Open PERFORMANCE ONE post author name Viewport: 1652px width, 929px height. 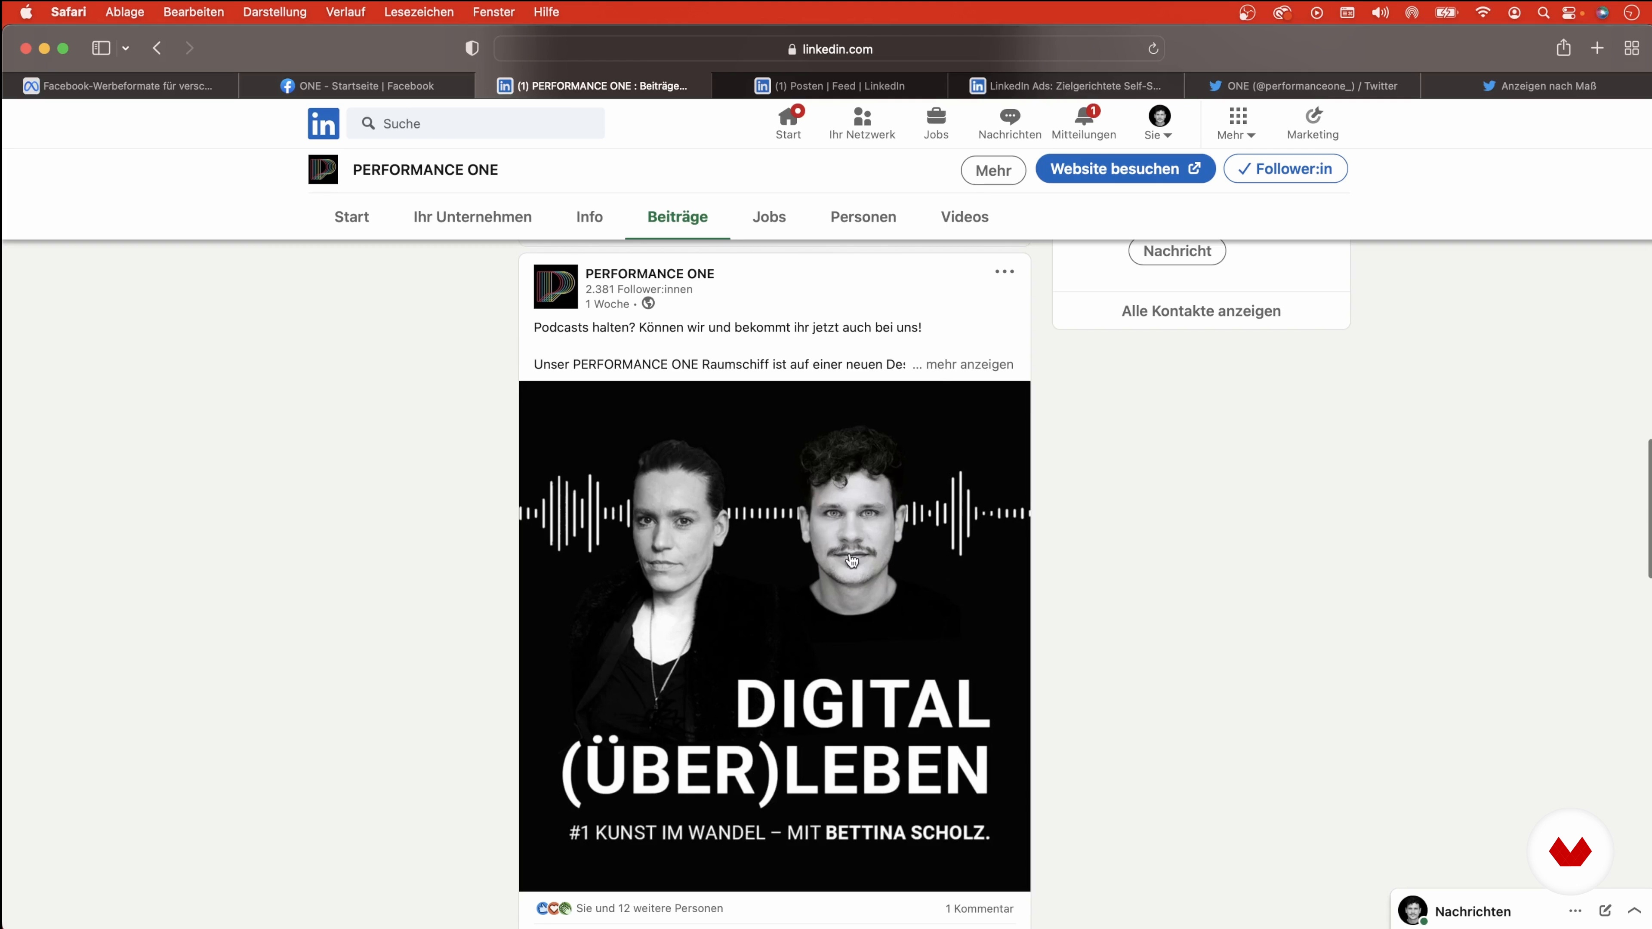point(650,274)
